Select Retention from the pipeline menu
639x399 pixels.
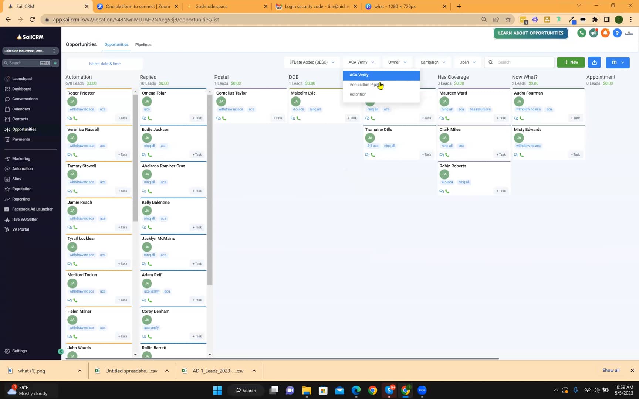(358, 94)
